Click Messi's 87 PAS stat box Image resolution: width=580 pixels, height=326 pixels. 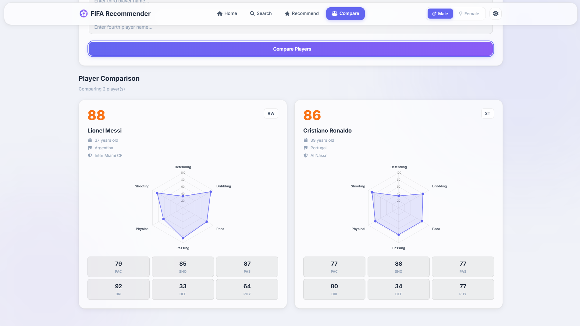click(247, 267)
